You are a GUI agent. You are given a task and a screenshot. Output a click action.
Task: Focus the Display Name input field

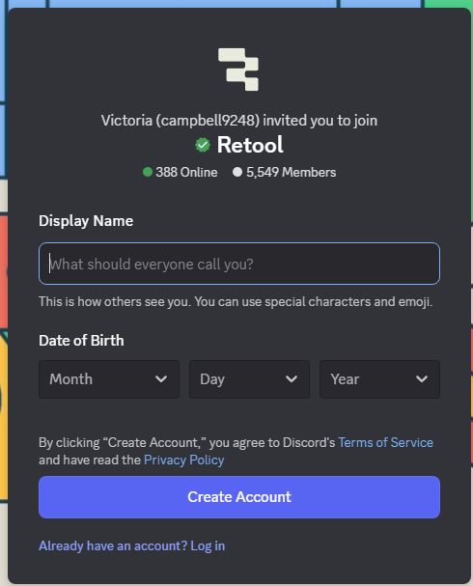tap(239, 264)
